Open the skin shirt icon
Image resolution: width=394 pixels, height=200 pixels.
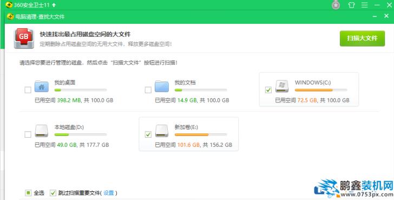click(352, 5)
